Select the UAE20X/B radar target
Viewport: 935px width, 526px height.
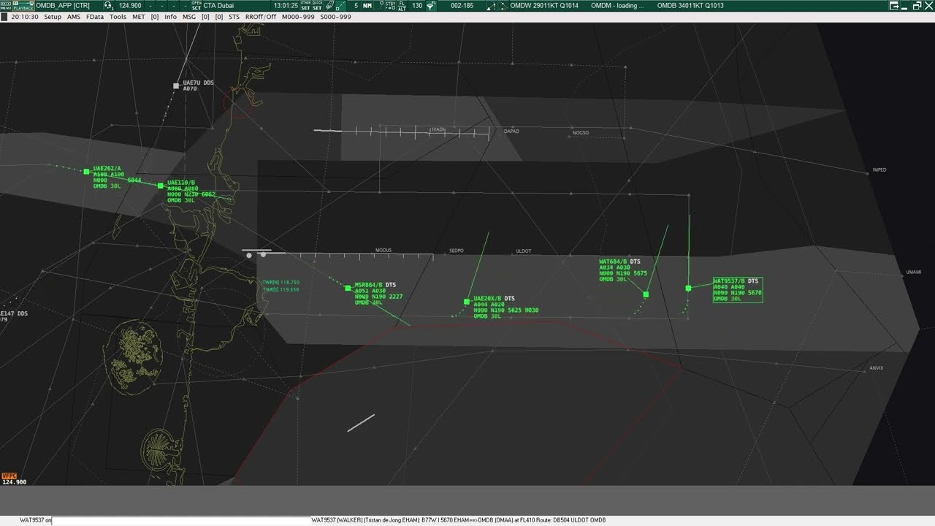pos(467,301)
